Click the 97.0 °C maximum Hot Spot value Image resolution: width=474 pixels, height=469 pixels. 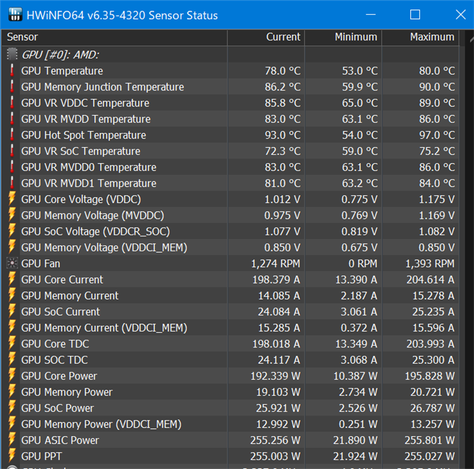(437, 135)
